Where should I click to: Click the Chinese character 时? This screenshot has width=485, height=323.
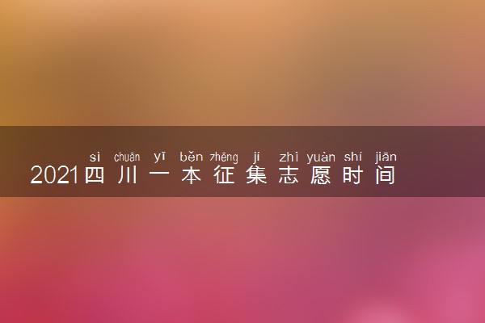[x=353, y=175]
